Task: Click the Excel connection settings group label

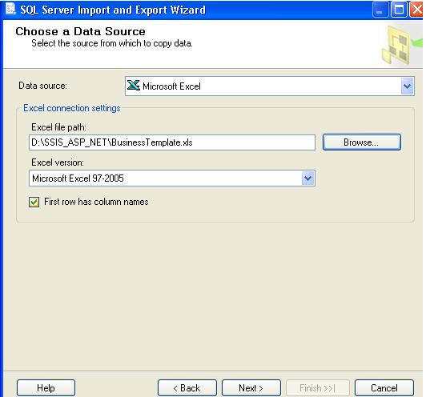Action: (x=72, y=108)
